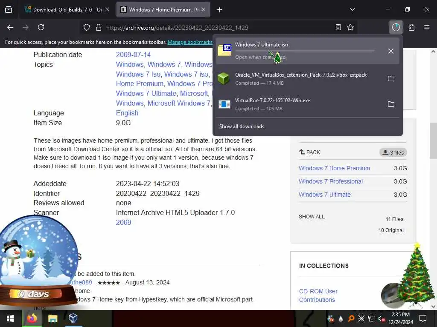Switch to the Download_Old_Builds_7_0 tab
This screenshot has height=327, width=437.
pos(65,10)
